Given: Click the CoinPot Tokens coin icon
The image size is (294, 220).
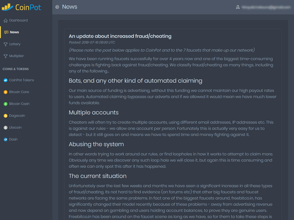Looking at the screenshot, I should [x=5, y=80].
